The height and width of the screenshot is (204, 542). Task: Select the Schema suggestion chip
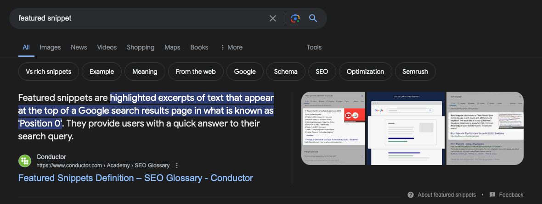coord(286,72)
